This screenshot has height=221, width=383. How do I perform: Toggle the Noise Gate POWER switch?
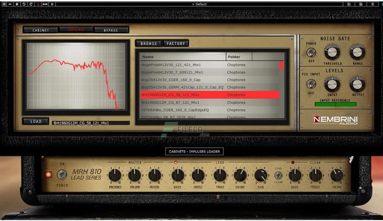[311, 53]
